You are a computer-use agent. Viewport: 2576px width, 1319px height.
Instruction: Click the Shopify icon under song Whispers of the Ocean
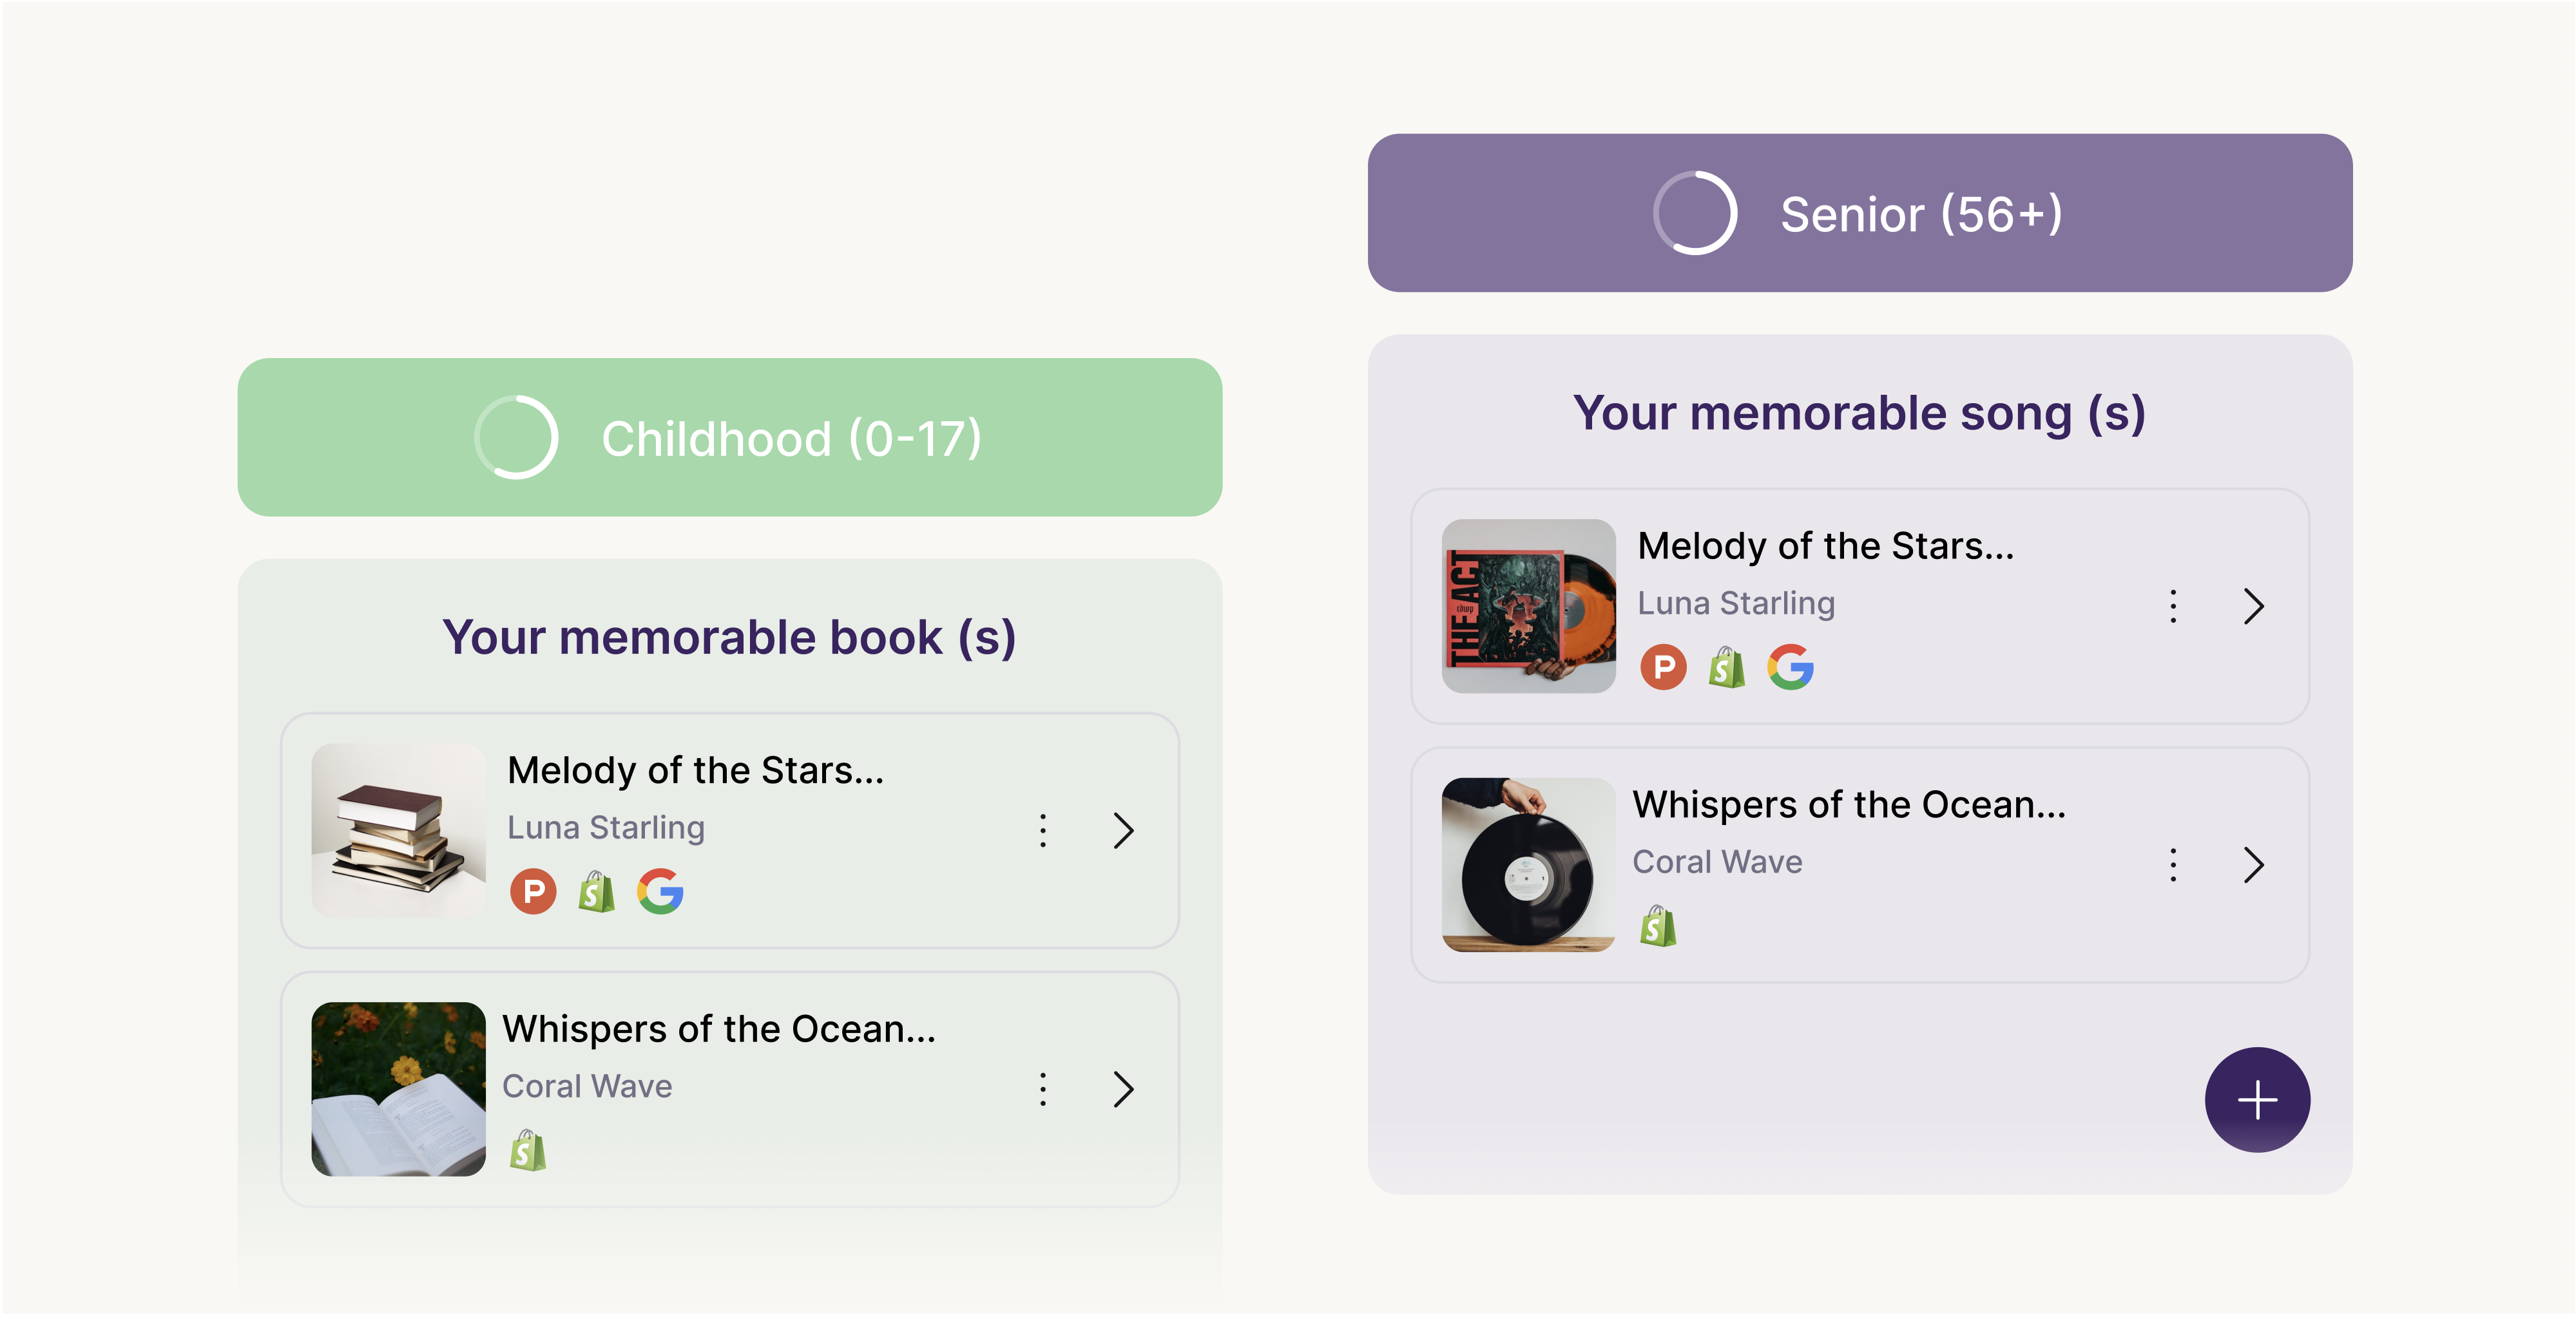1657,925
